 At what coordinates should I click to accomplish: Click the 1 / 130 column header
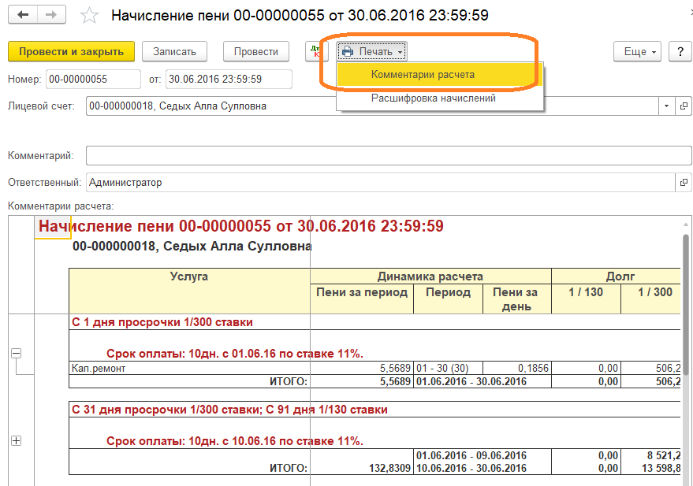[586, 299]
